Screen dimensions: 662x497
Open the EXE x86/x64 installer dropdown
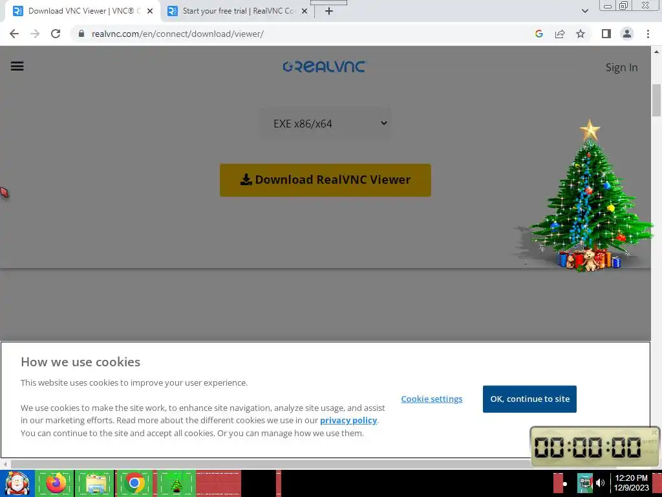(325, 124)
